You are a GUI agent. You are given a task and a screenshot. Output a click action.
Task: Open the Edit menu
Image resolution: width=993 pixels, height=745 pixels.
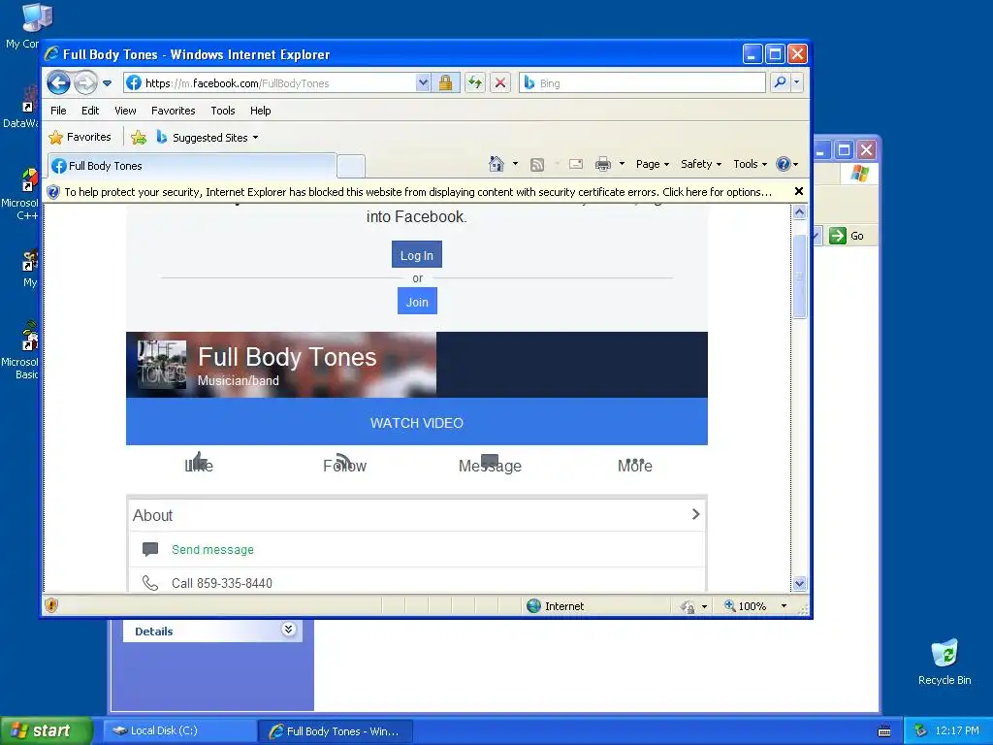click(90, 111)
